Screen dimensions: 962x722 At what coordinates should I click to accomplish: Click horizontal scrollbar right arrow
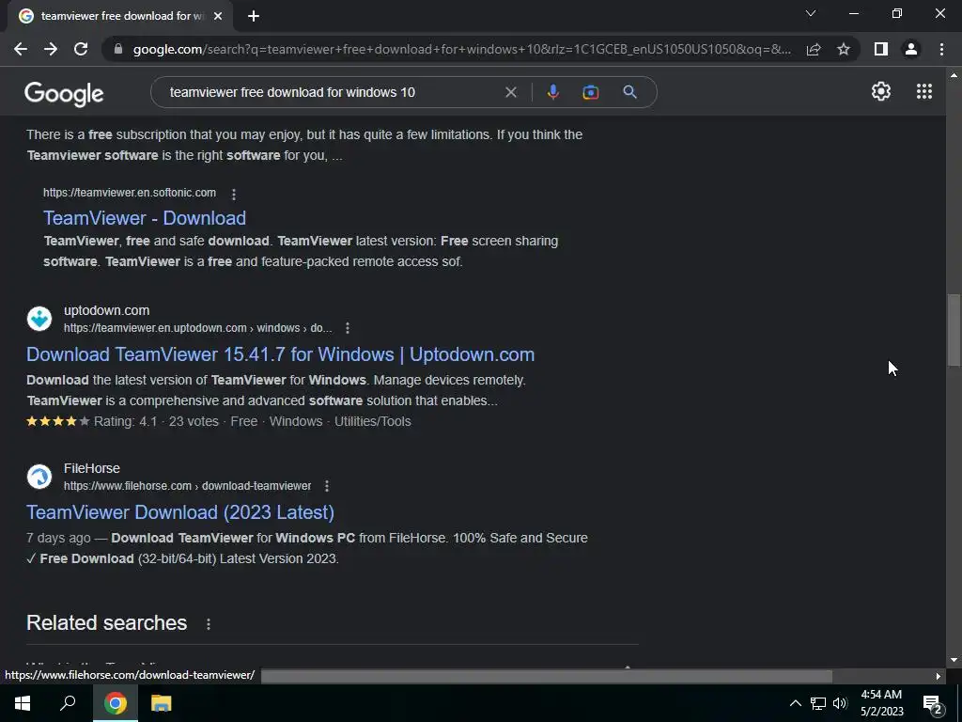tap(939, 676)
